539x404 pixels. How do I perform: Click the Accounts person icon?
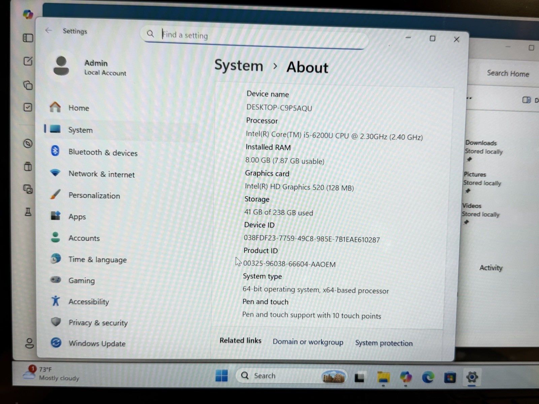point(55,237)
